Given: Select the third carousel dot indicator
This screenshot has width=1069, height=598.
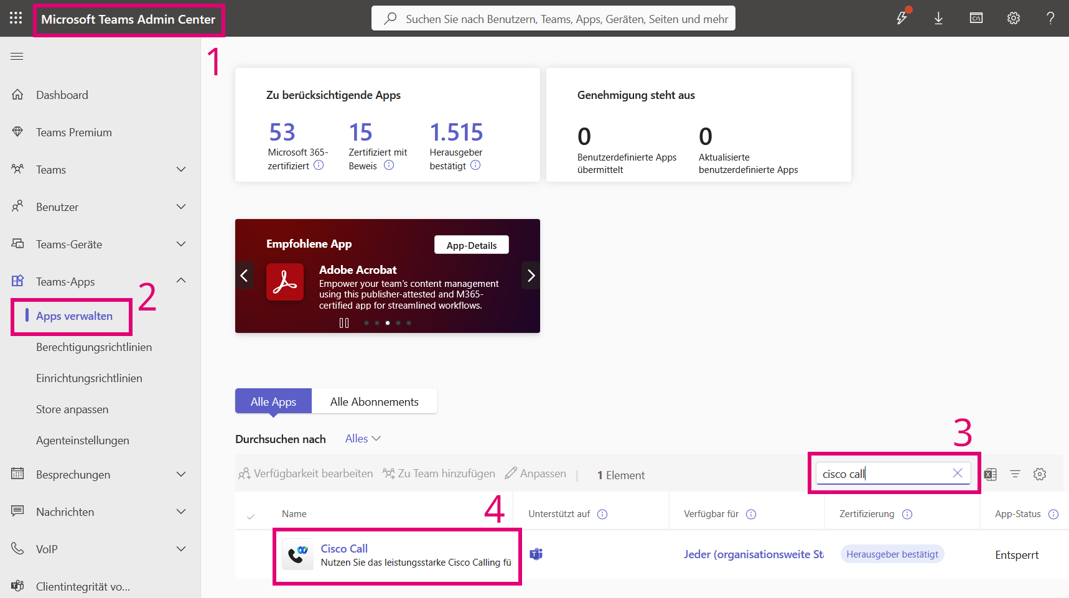Looking at the screenshot, I should click(x=387, y=323).
